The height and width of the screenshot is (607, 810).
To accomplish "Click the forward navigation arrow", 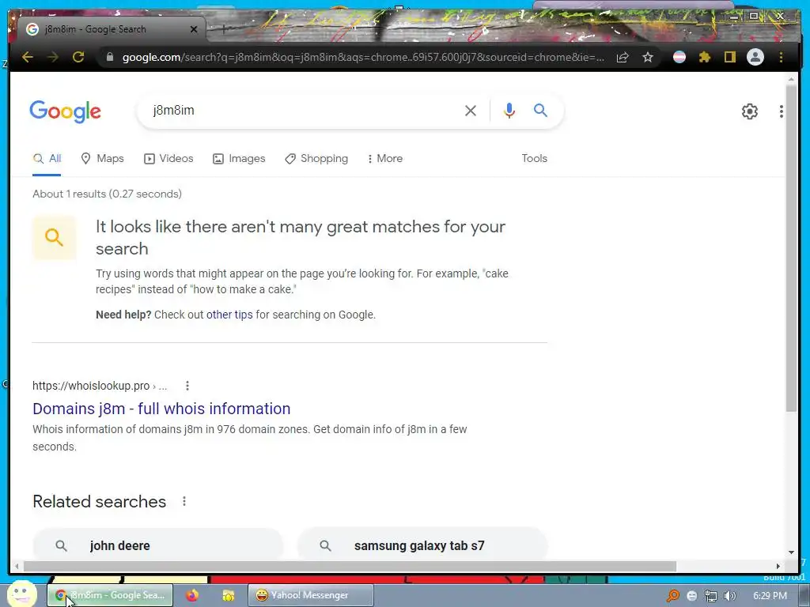I will (53, 57).
